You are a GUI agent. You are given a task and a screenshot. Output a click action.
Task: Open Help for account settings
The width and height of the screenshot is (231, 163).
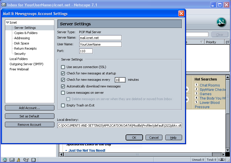(174, 138)
